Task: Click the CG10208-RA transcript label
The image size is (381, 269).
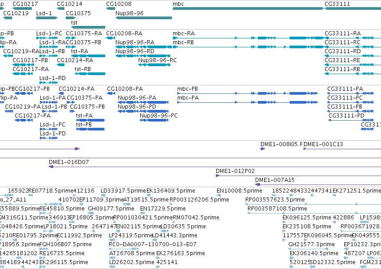Action: (x=124, y=33)
